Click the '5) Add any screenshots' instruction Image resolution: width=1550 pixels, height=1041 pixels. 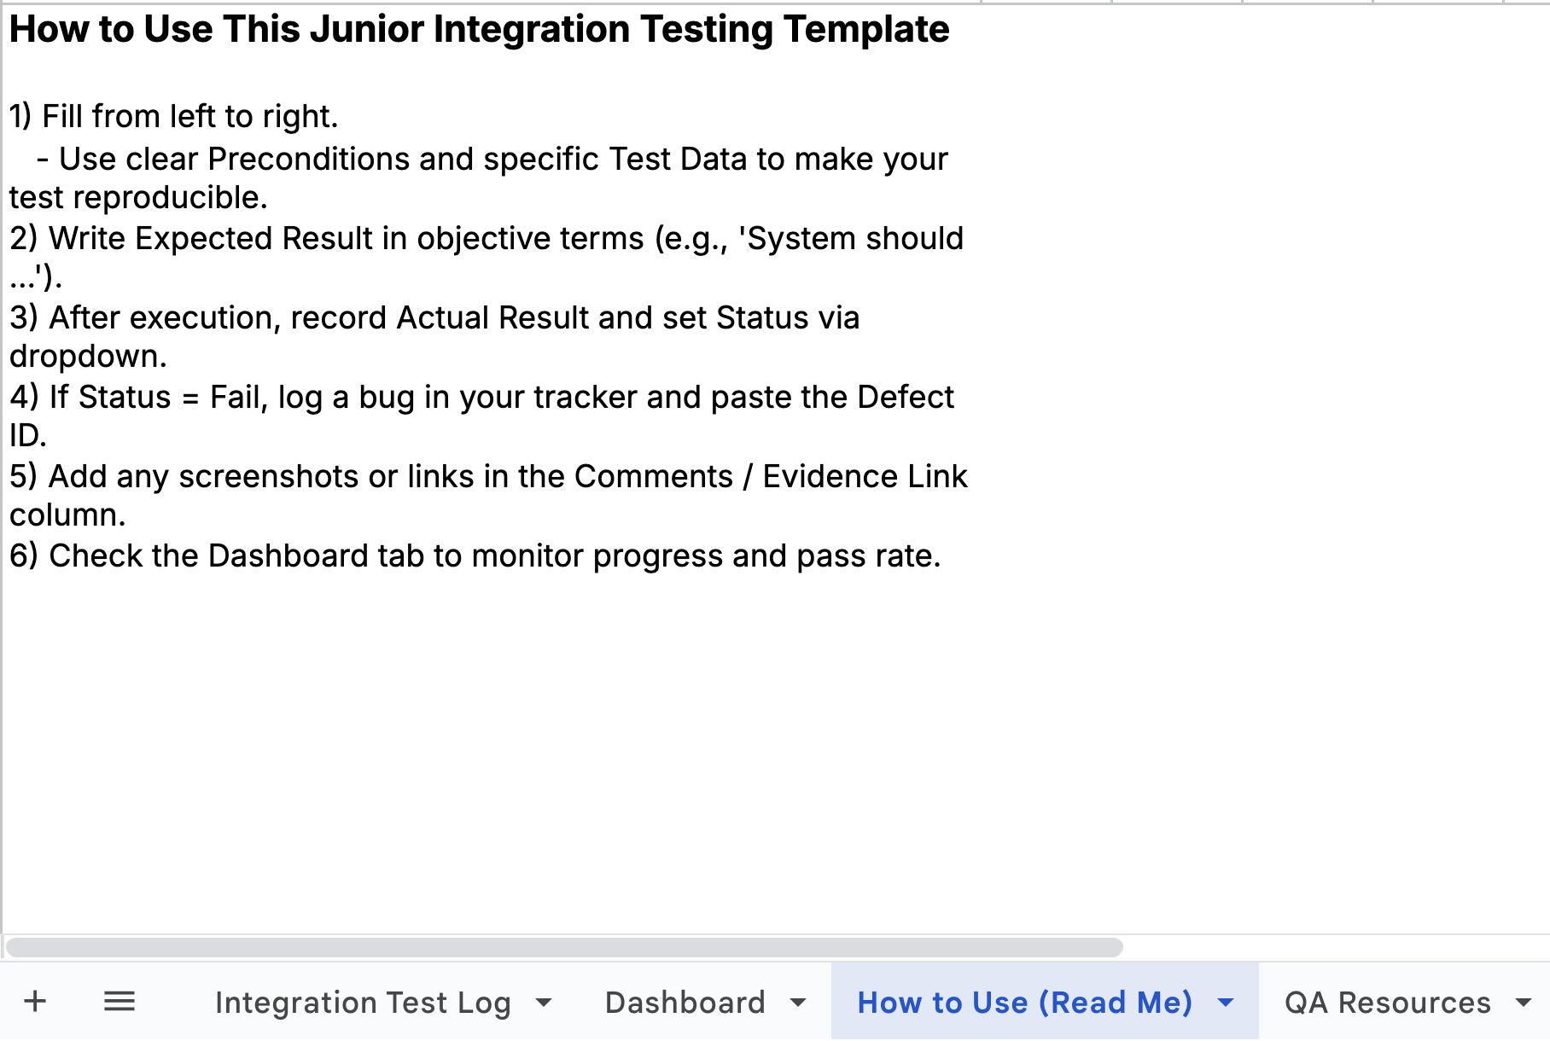tap(488, 477)
